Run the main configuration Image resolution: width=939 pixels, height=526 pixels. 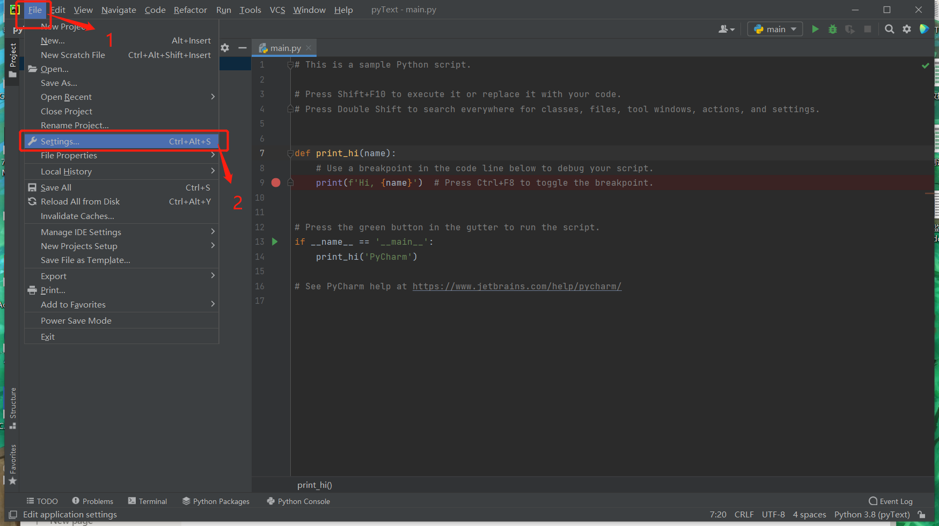[815, 28]
